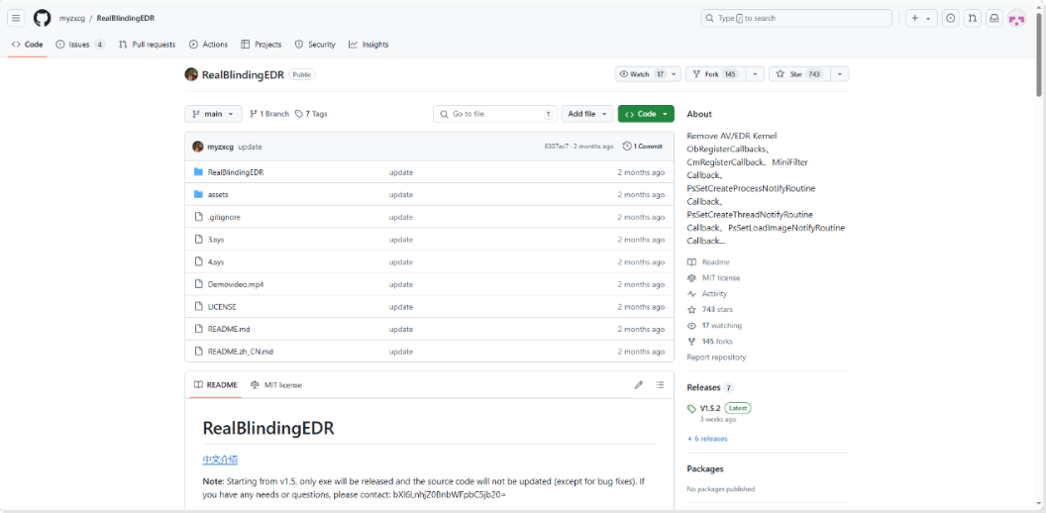Image resolution: width=1046 pixels, height=513 pixels.
Task: Edit README using the pencil icon
Action: (x=639, y=384)
